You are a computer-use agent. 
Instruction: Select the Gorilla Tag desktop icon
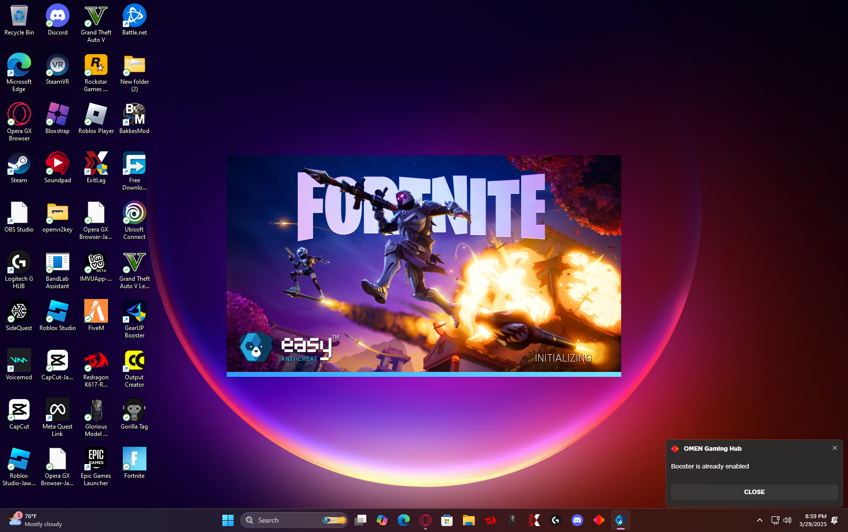coord(135,414)
